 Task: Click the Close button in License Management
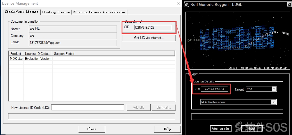pos(92,129)
